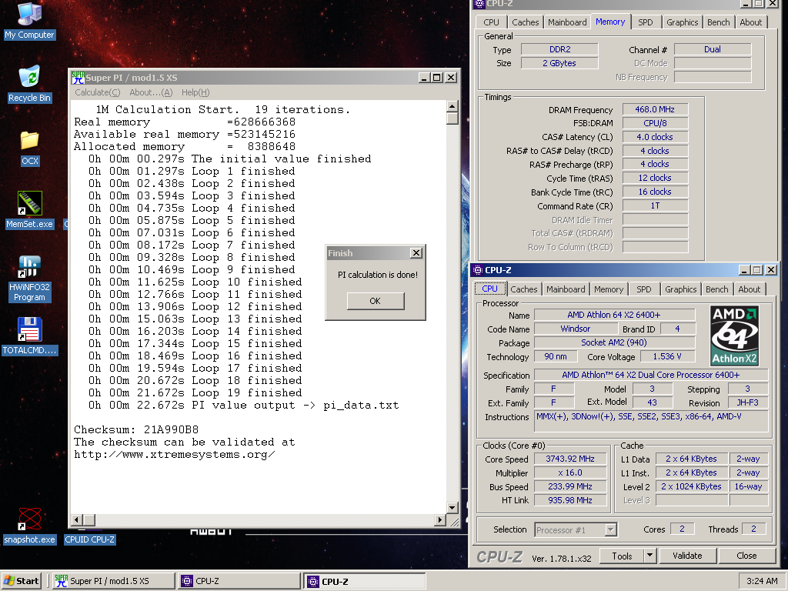This screenshot has height=591, width=788.
Task: Open About tab in lower CPU-Z
Action: pyautogui.click(x=749, y=289)
